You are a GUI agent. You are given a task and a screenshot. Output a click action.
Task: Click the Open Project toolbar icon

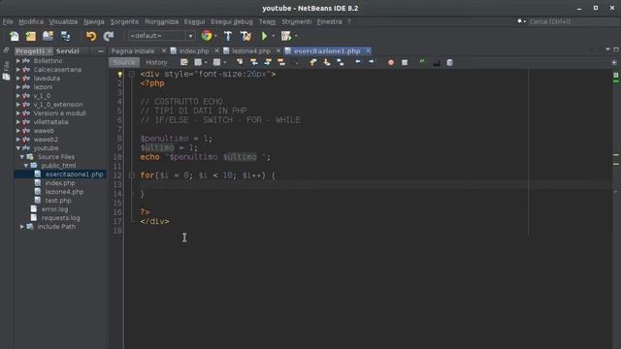[48, 36]
